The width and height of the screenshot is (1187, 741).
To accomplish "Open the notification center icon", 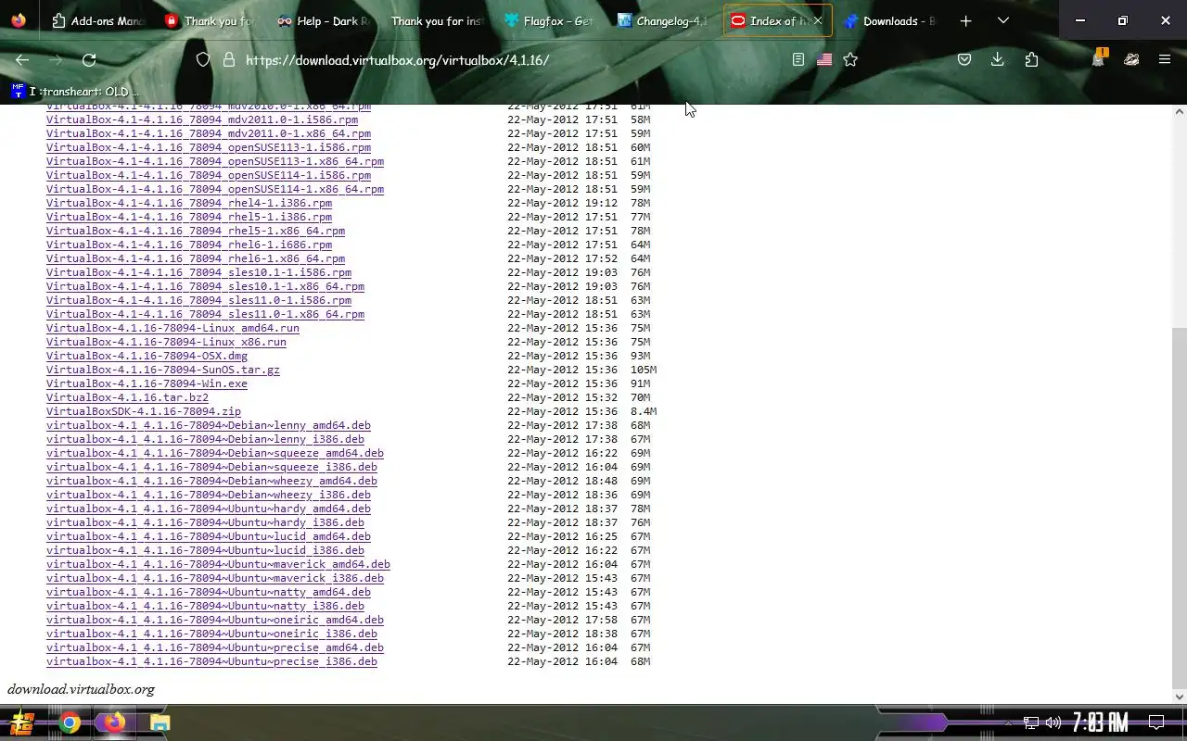I will pyautogui.click(x=1156, y=722).
